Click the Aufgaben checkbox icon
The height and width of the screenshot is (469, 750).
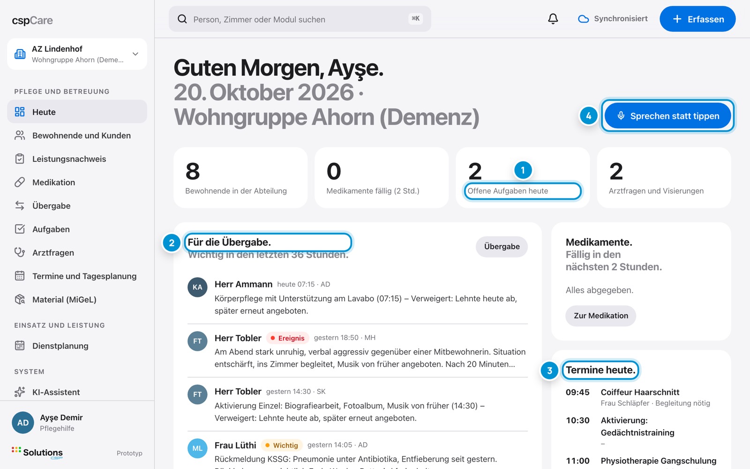point(20,229)
